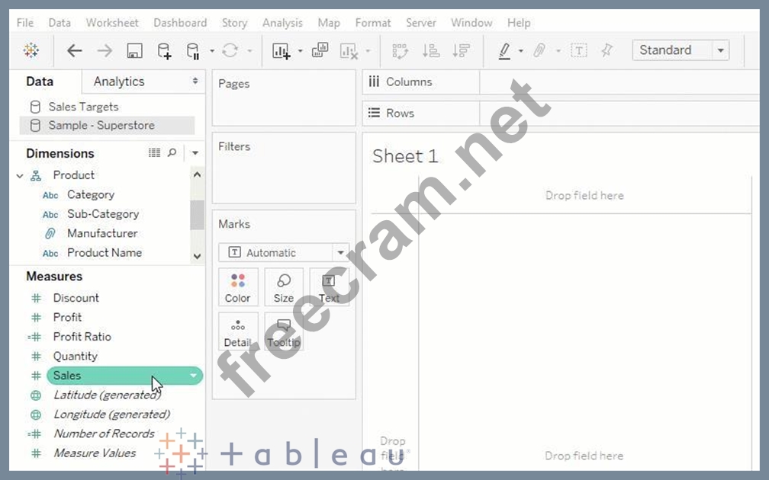Click the Size button on Marks card
This screenshot has width=769, height=480.
284,287
